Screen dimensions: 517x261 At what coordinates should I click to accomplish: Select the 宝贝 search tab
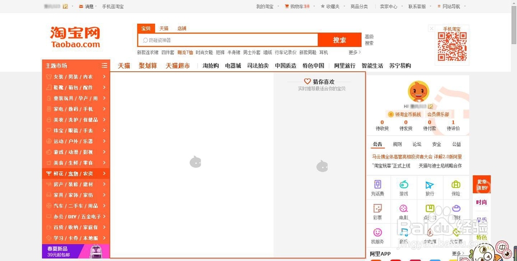click(146, 28)
